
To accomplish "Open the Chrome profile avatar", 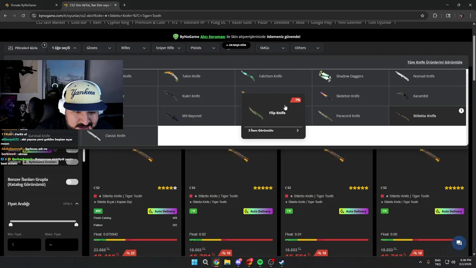I will point(461,16).
